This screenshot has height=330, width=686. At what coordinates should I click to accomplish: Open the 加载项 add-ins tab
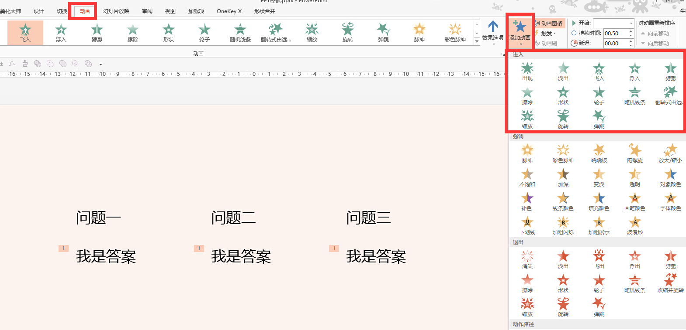pos(196,11)
